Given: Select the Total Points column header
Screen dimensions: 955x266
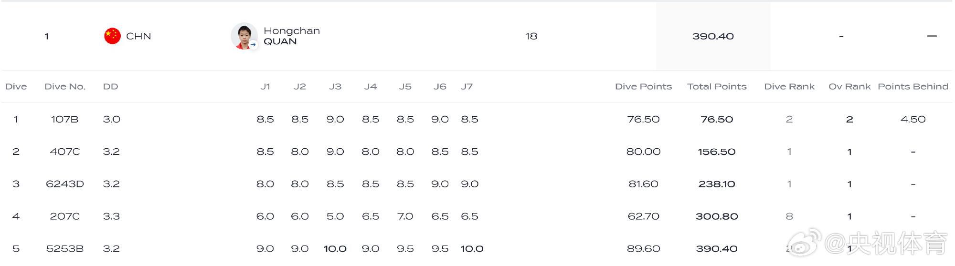Looking at the screenshot, I should click(717, 87).
